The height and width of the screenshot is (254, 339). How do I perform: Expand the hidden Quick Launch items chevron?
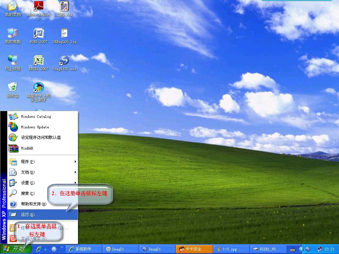tap(62, 247)
